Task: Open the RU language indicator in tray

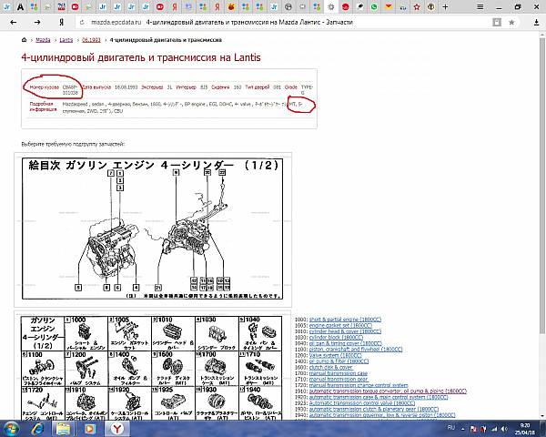Action: (451, 427)
